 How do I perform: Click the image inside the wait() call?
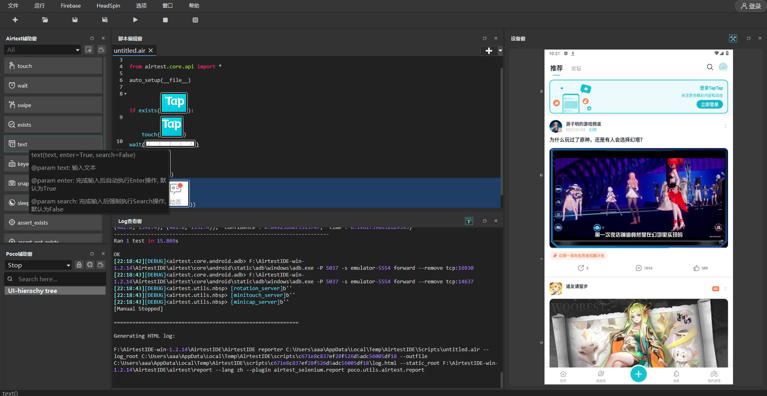[170, 144]
